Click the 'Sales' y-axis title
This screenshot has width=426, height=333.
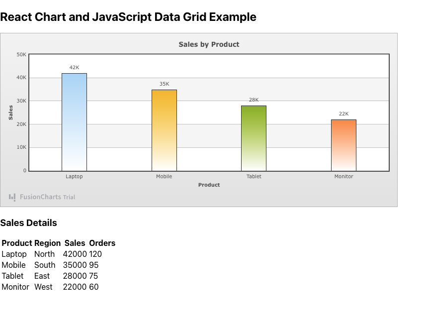pyautogui.click(x=10, y=112)
